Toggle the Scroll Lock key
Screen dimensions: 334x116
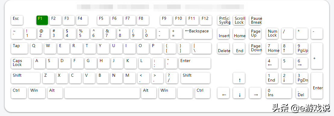(x=240, y=20)
